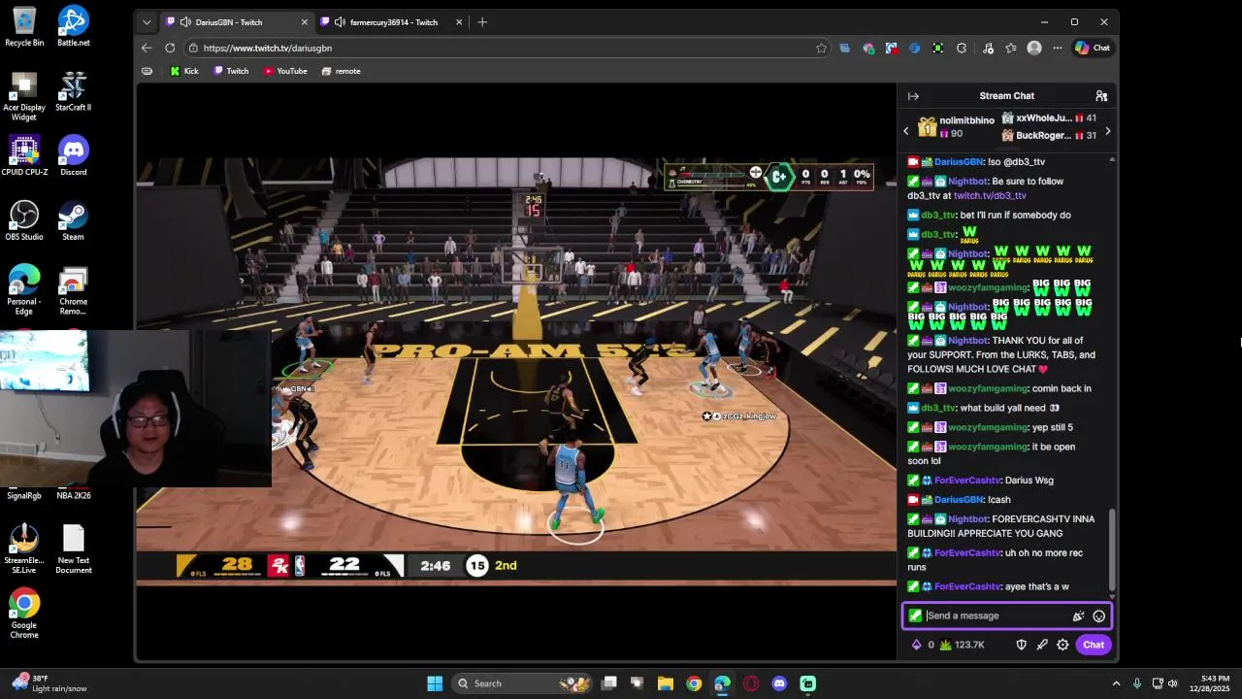Select the StarCraft II desktop icon
1242x699 pixels.
pos(73,91)
